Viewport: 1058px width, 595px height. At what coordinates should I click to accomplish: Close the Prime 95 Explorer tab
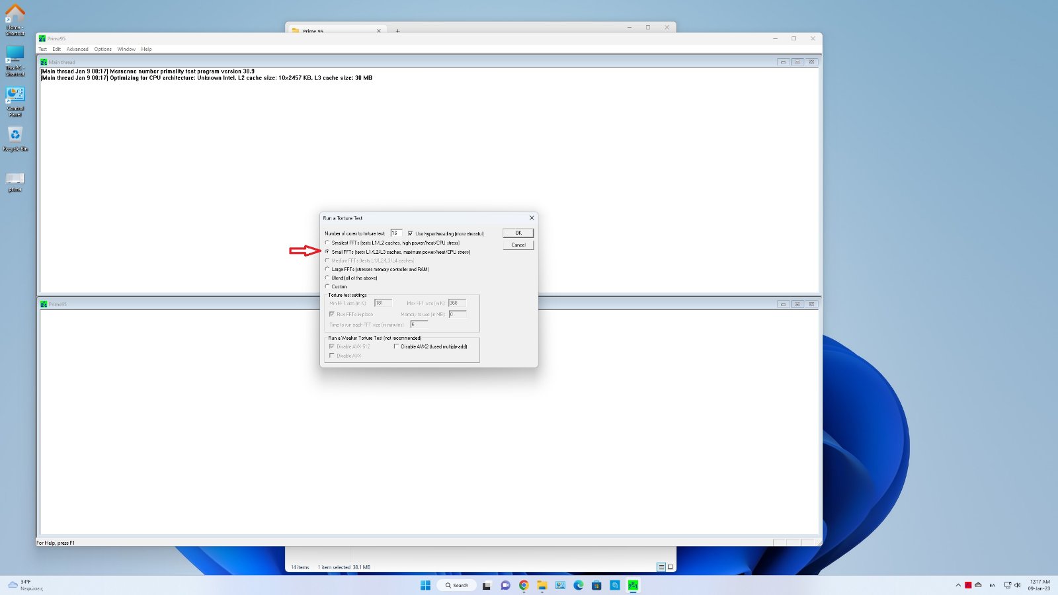pos(379,30)
